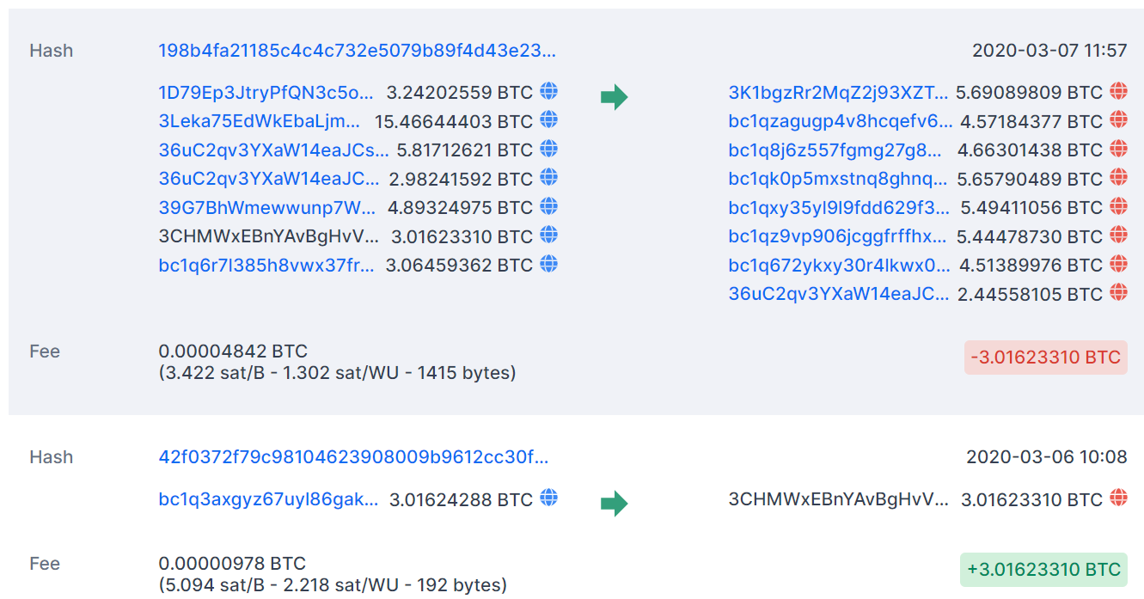Click blue globe icon beside 3.01624288 BTC
The width and height of the screenshot is (1144, 599).
coord(548,498)
